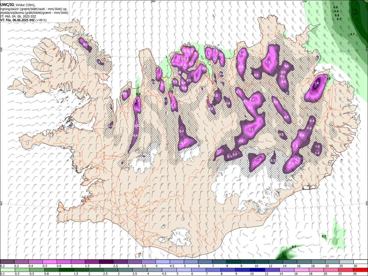This screenshot has width=368, height=276.
Task: Select the 'rigning/skúrir (grænt/blátt/rautt - mm/1klst) og' line
Action: click(x=33, y=9)
